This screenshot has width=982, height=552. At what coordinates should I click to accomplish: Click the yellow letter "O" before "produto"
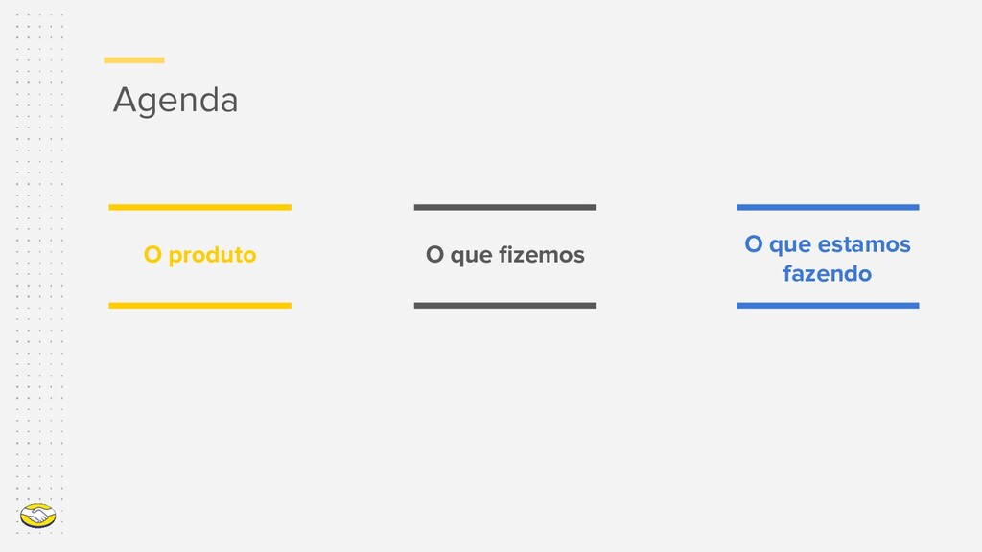pyautogui.click(x=152, y=255)
